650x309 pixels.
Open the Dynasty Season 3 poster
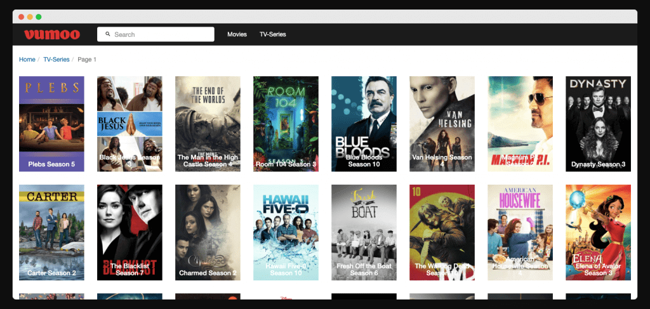point(598,124)
